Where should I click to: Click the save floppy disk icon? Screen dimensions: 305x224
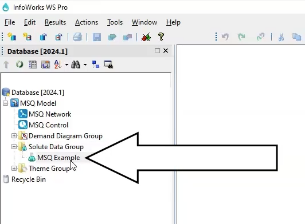click(x=97, y=37)
